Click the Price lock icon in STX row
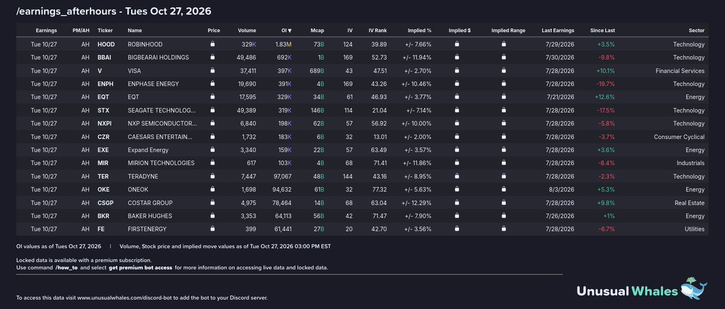Image resolution: width=725 pixels, height=309 pixels. pyautogui.click(x=213, y=111)
